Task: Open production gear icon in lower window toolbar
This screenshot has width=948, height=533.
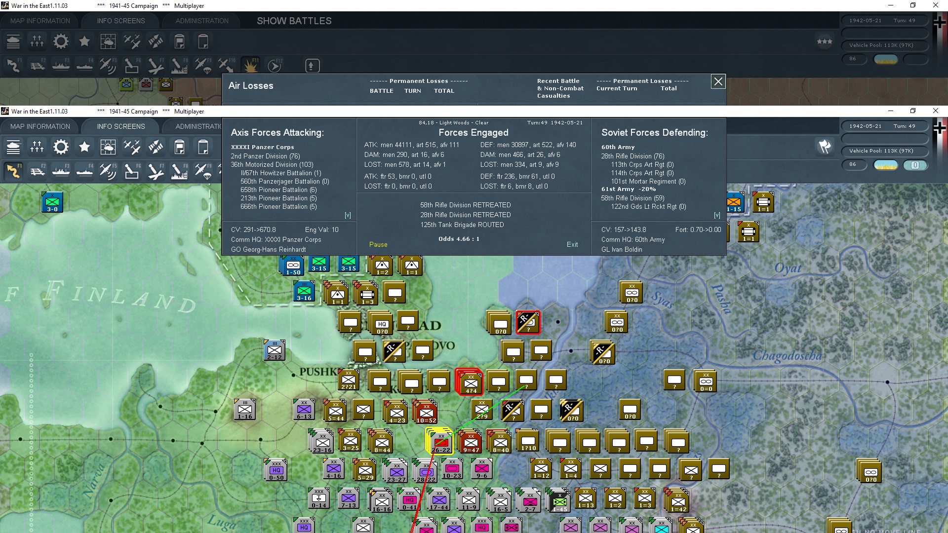Action: (x=61, y=147)
